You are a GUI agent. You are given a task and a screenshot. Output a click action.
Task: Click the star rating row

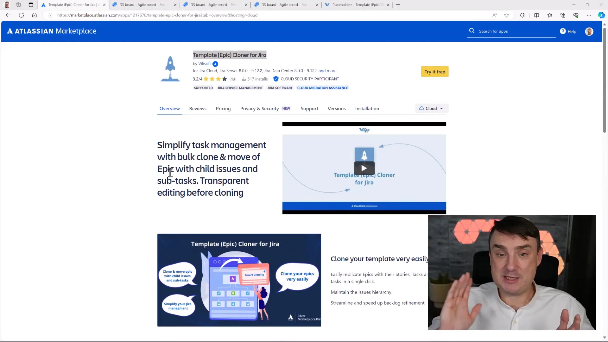[215, 79]
